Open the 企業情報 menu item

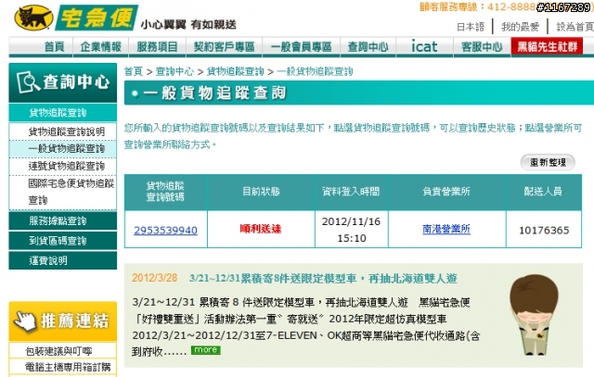point(101,47)
